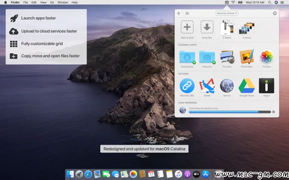
Task: Launch Music from the Dock
Action: click(x=178, y=174)
